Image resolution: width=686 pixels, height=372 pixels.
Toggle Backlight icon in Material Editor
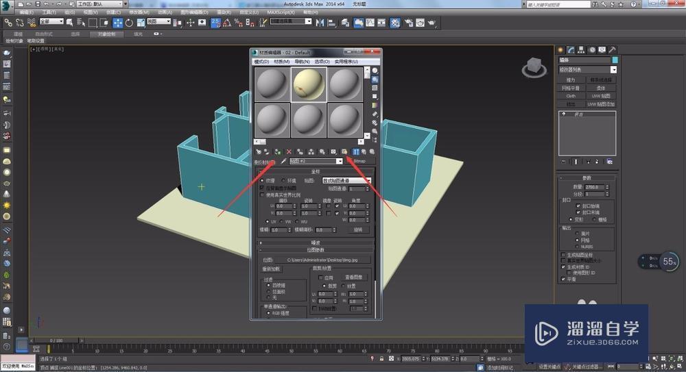tap(375, 79)
